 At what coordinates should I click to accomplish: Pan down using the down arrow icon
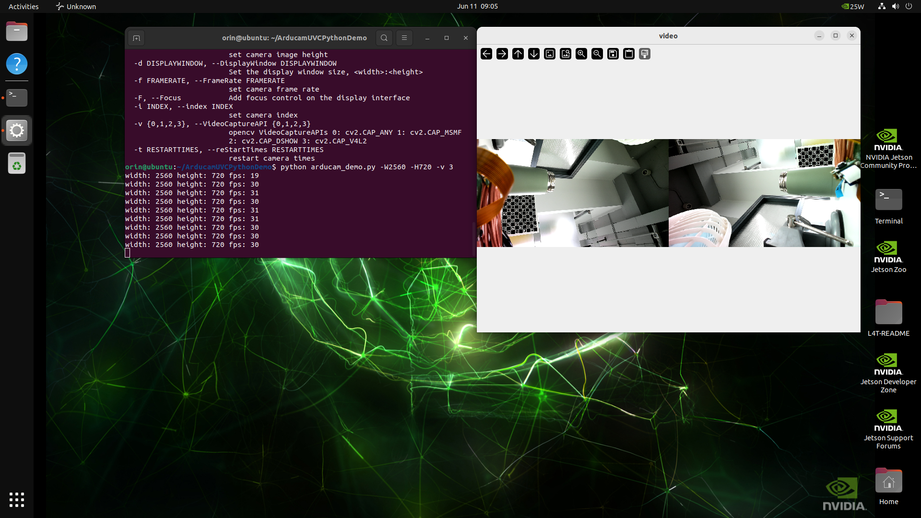point(534,54)
